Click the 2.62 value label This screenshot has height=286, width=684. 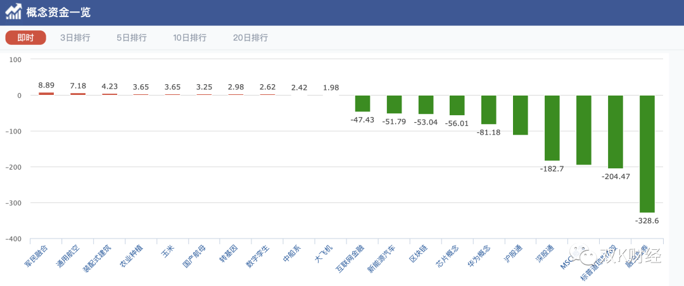coord(267,87)
